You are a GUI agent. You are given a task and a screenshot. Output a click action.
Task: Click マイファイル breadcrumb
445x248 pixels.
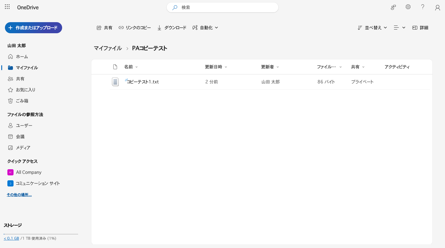click(108, 48)
